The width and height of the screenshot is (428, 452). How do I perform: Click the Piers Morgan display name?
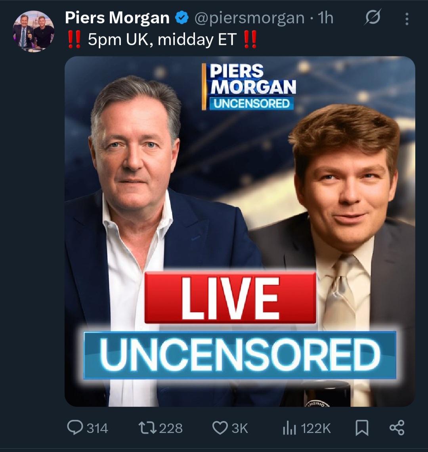[117, 18]
